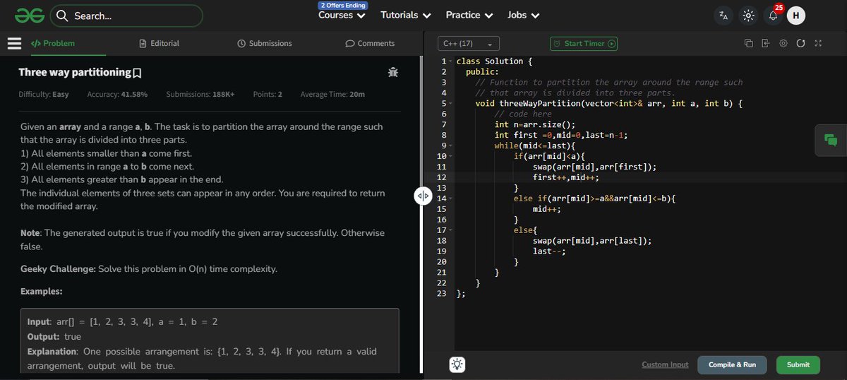Open the chat bubble side icon
The width and height of the screenshot is (847, 380).
click(830, 140)
